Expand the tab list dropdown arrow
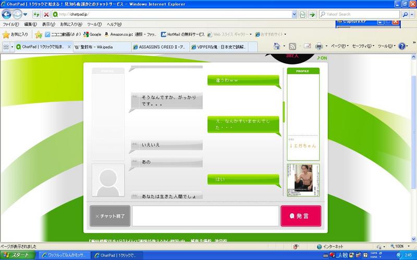Image resolution: width=417 pixels, height=260 pixels. pos(12,47)
